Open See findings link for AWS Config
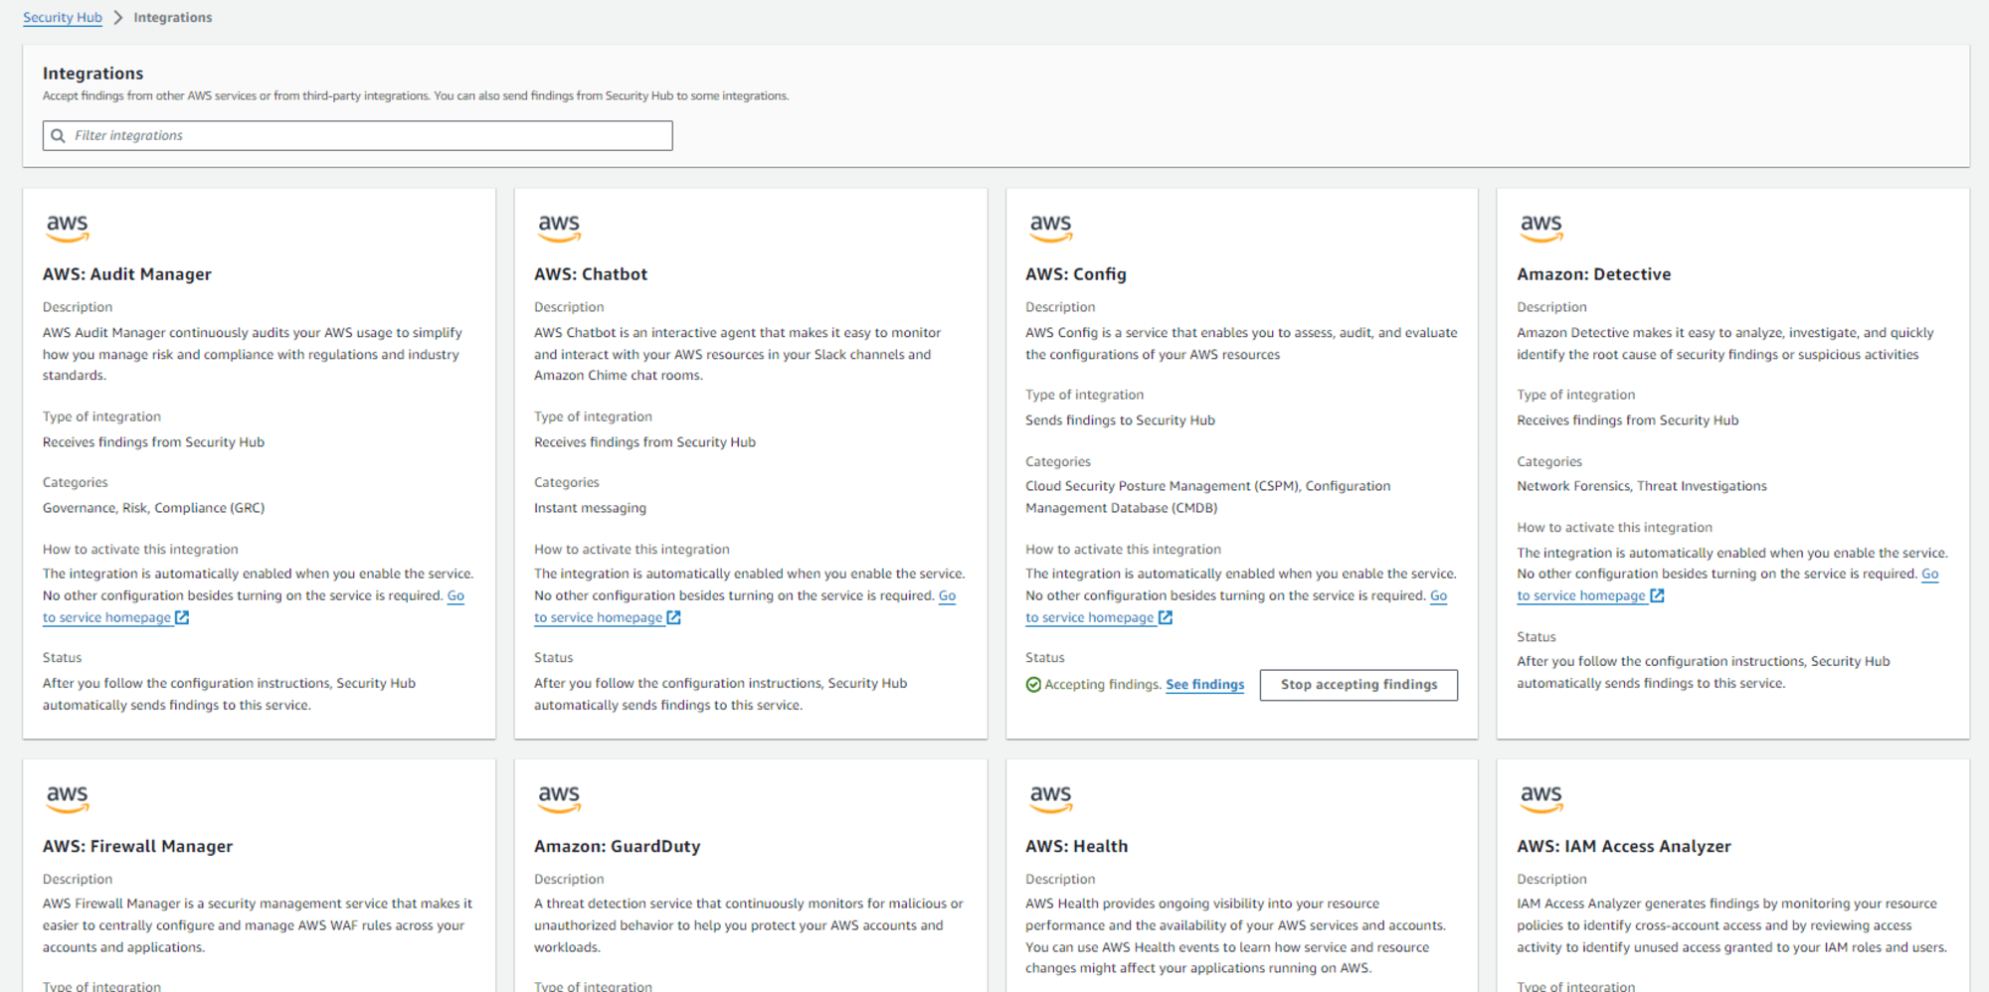The height and width of the screenshot is (992, 1989). [1204, 685]
